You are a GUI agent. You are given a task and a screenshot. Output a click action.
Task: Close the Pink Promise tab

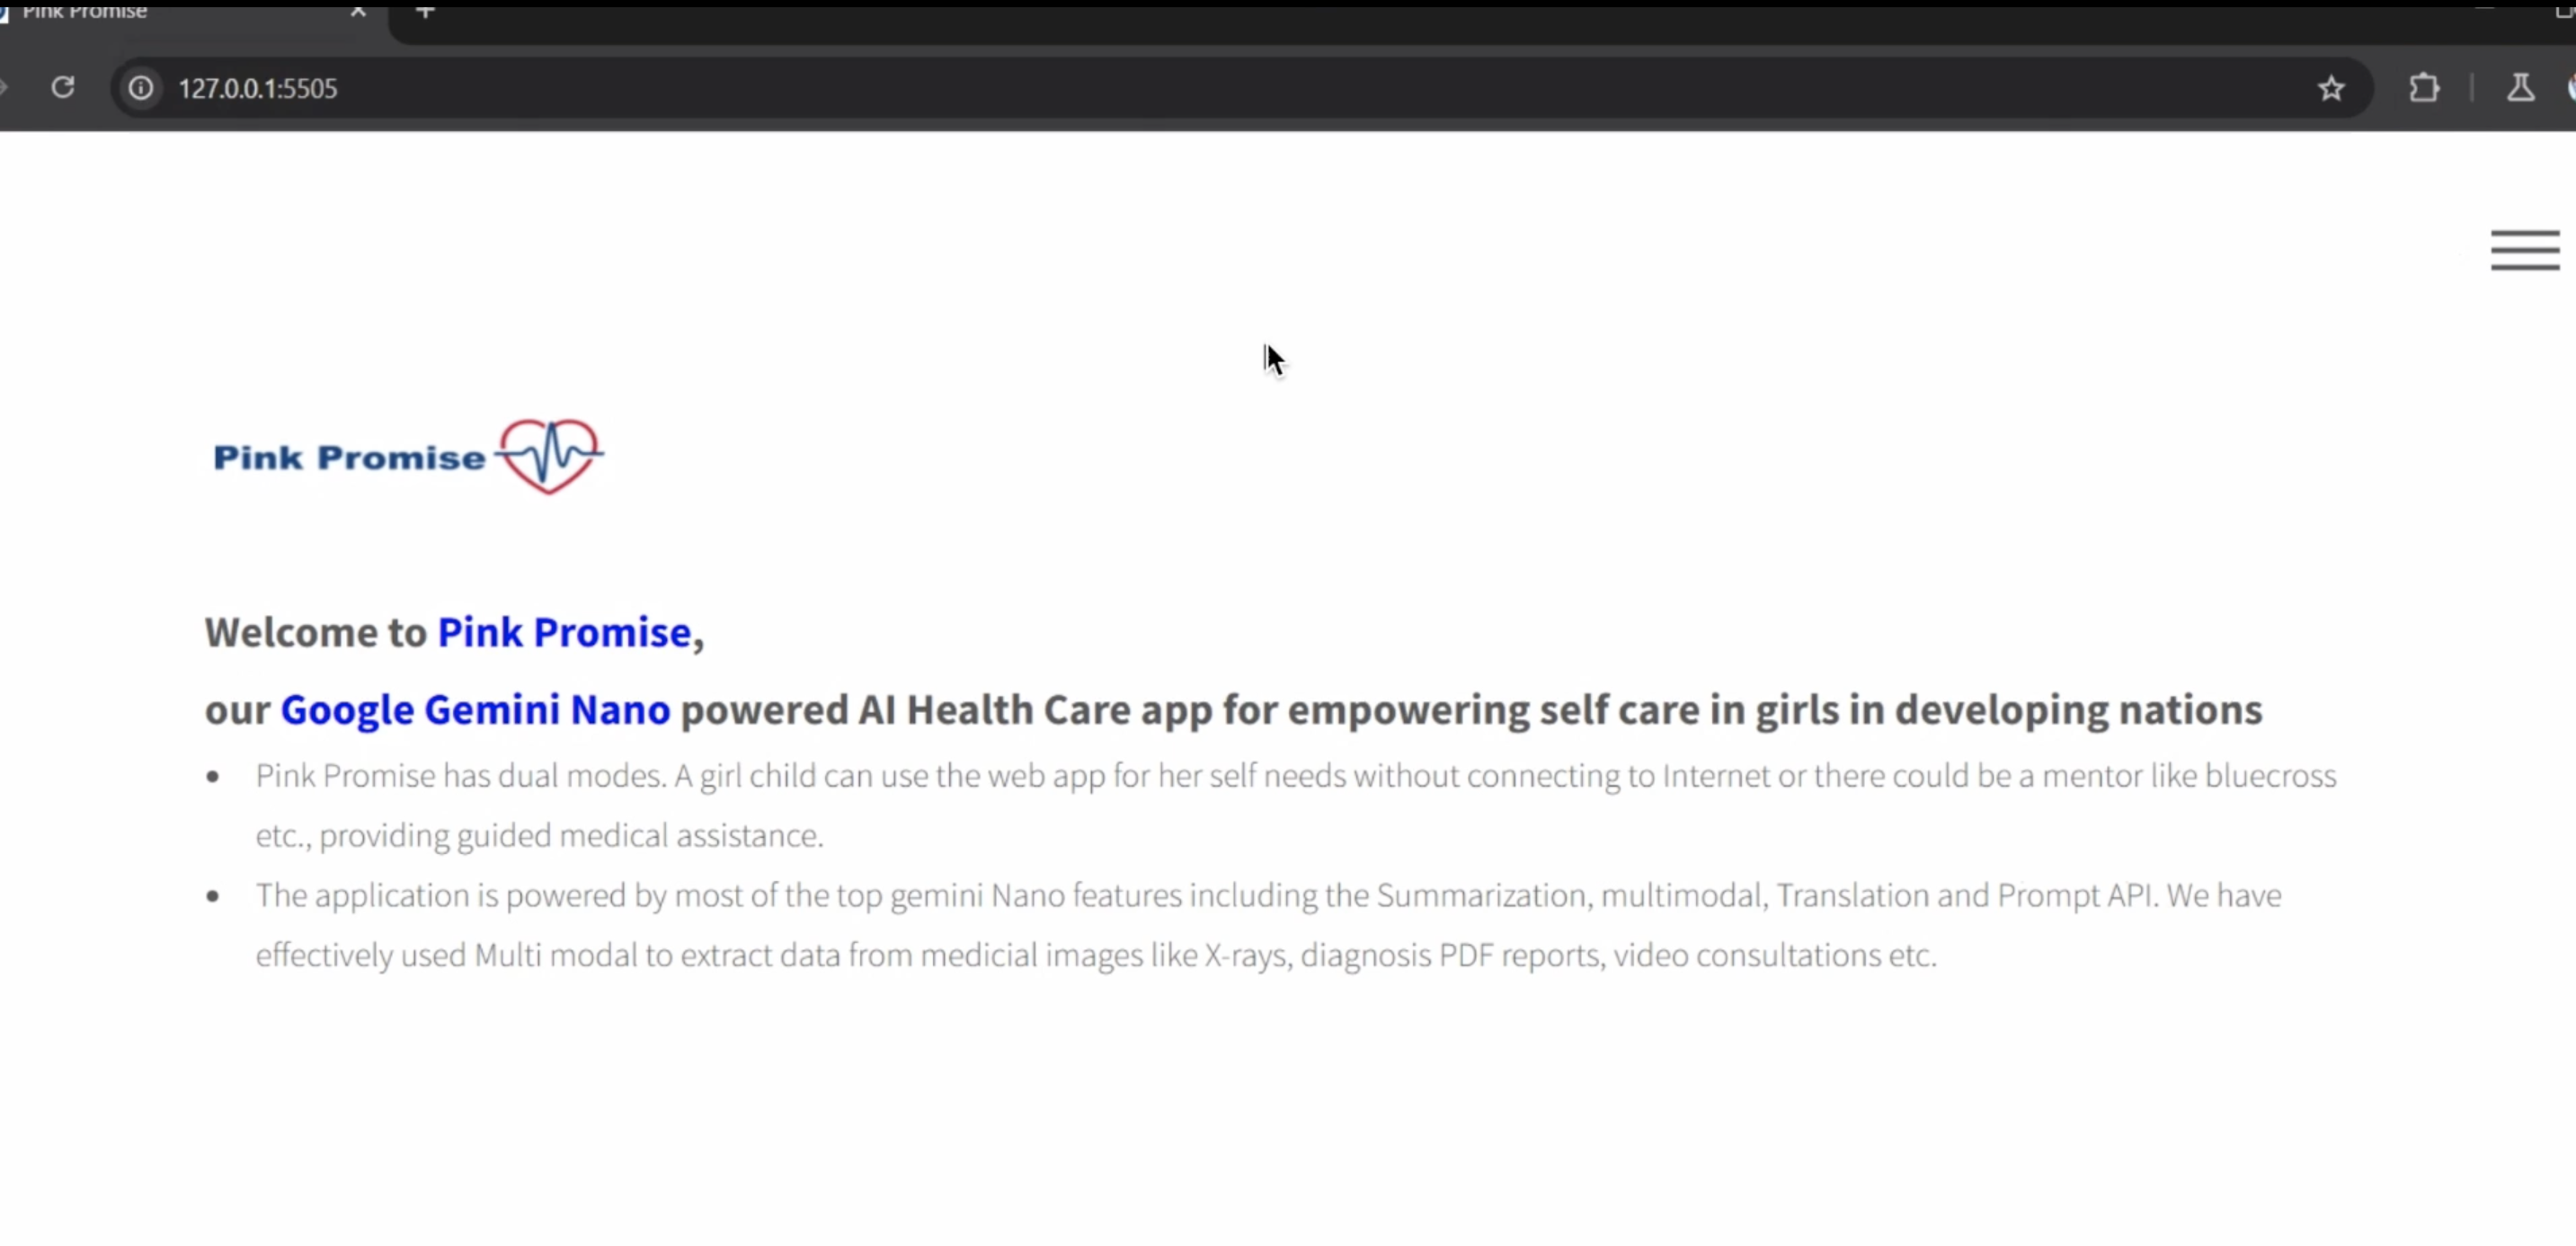tap(358, 11)
